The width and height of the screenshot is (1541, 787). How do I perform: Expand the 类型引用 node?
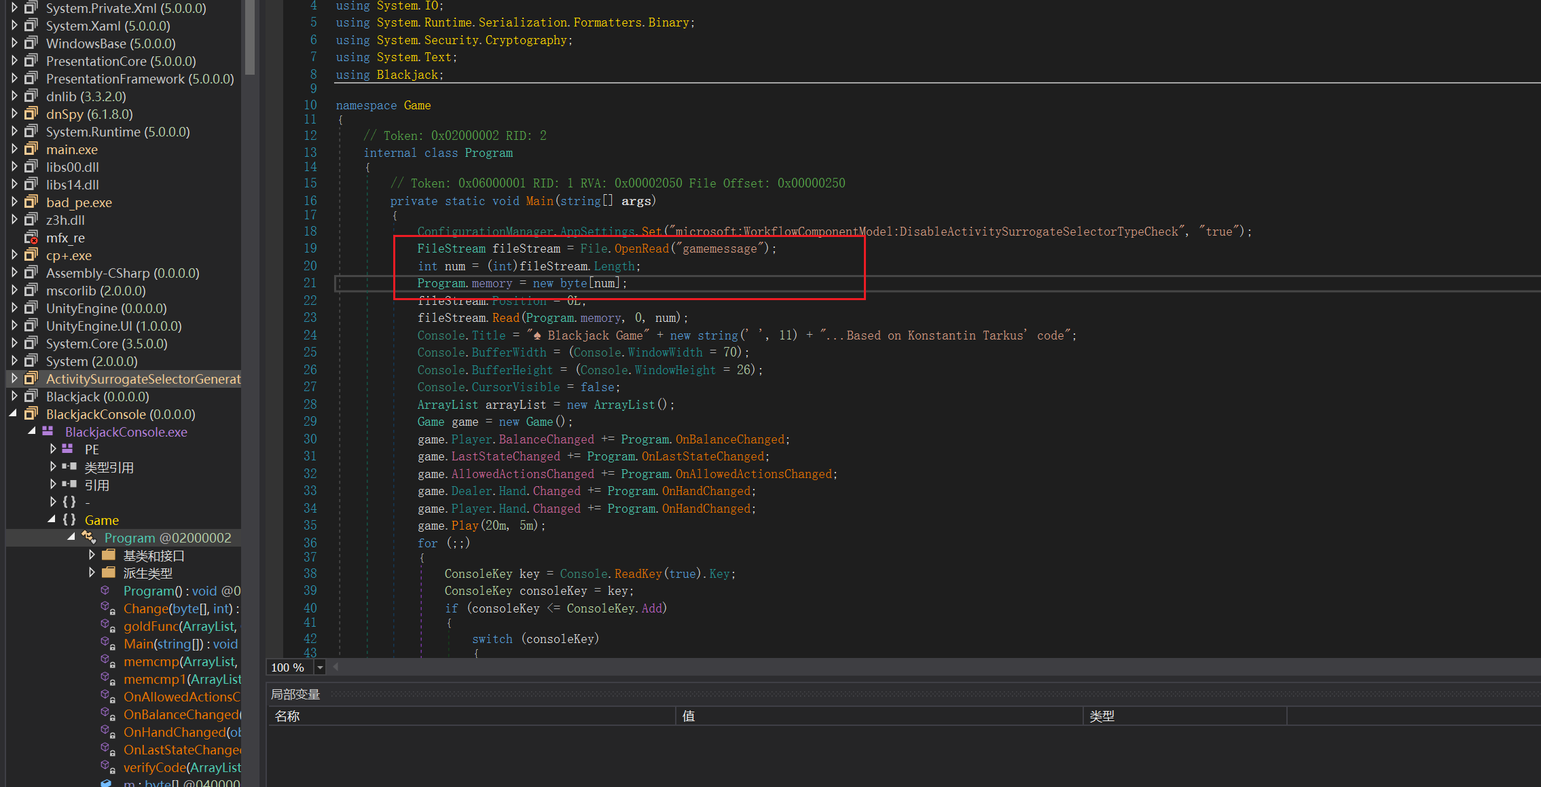53,467
